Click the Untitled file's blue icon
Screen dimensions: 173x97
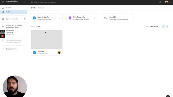coord(35,52)
